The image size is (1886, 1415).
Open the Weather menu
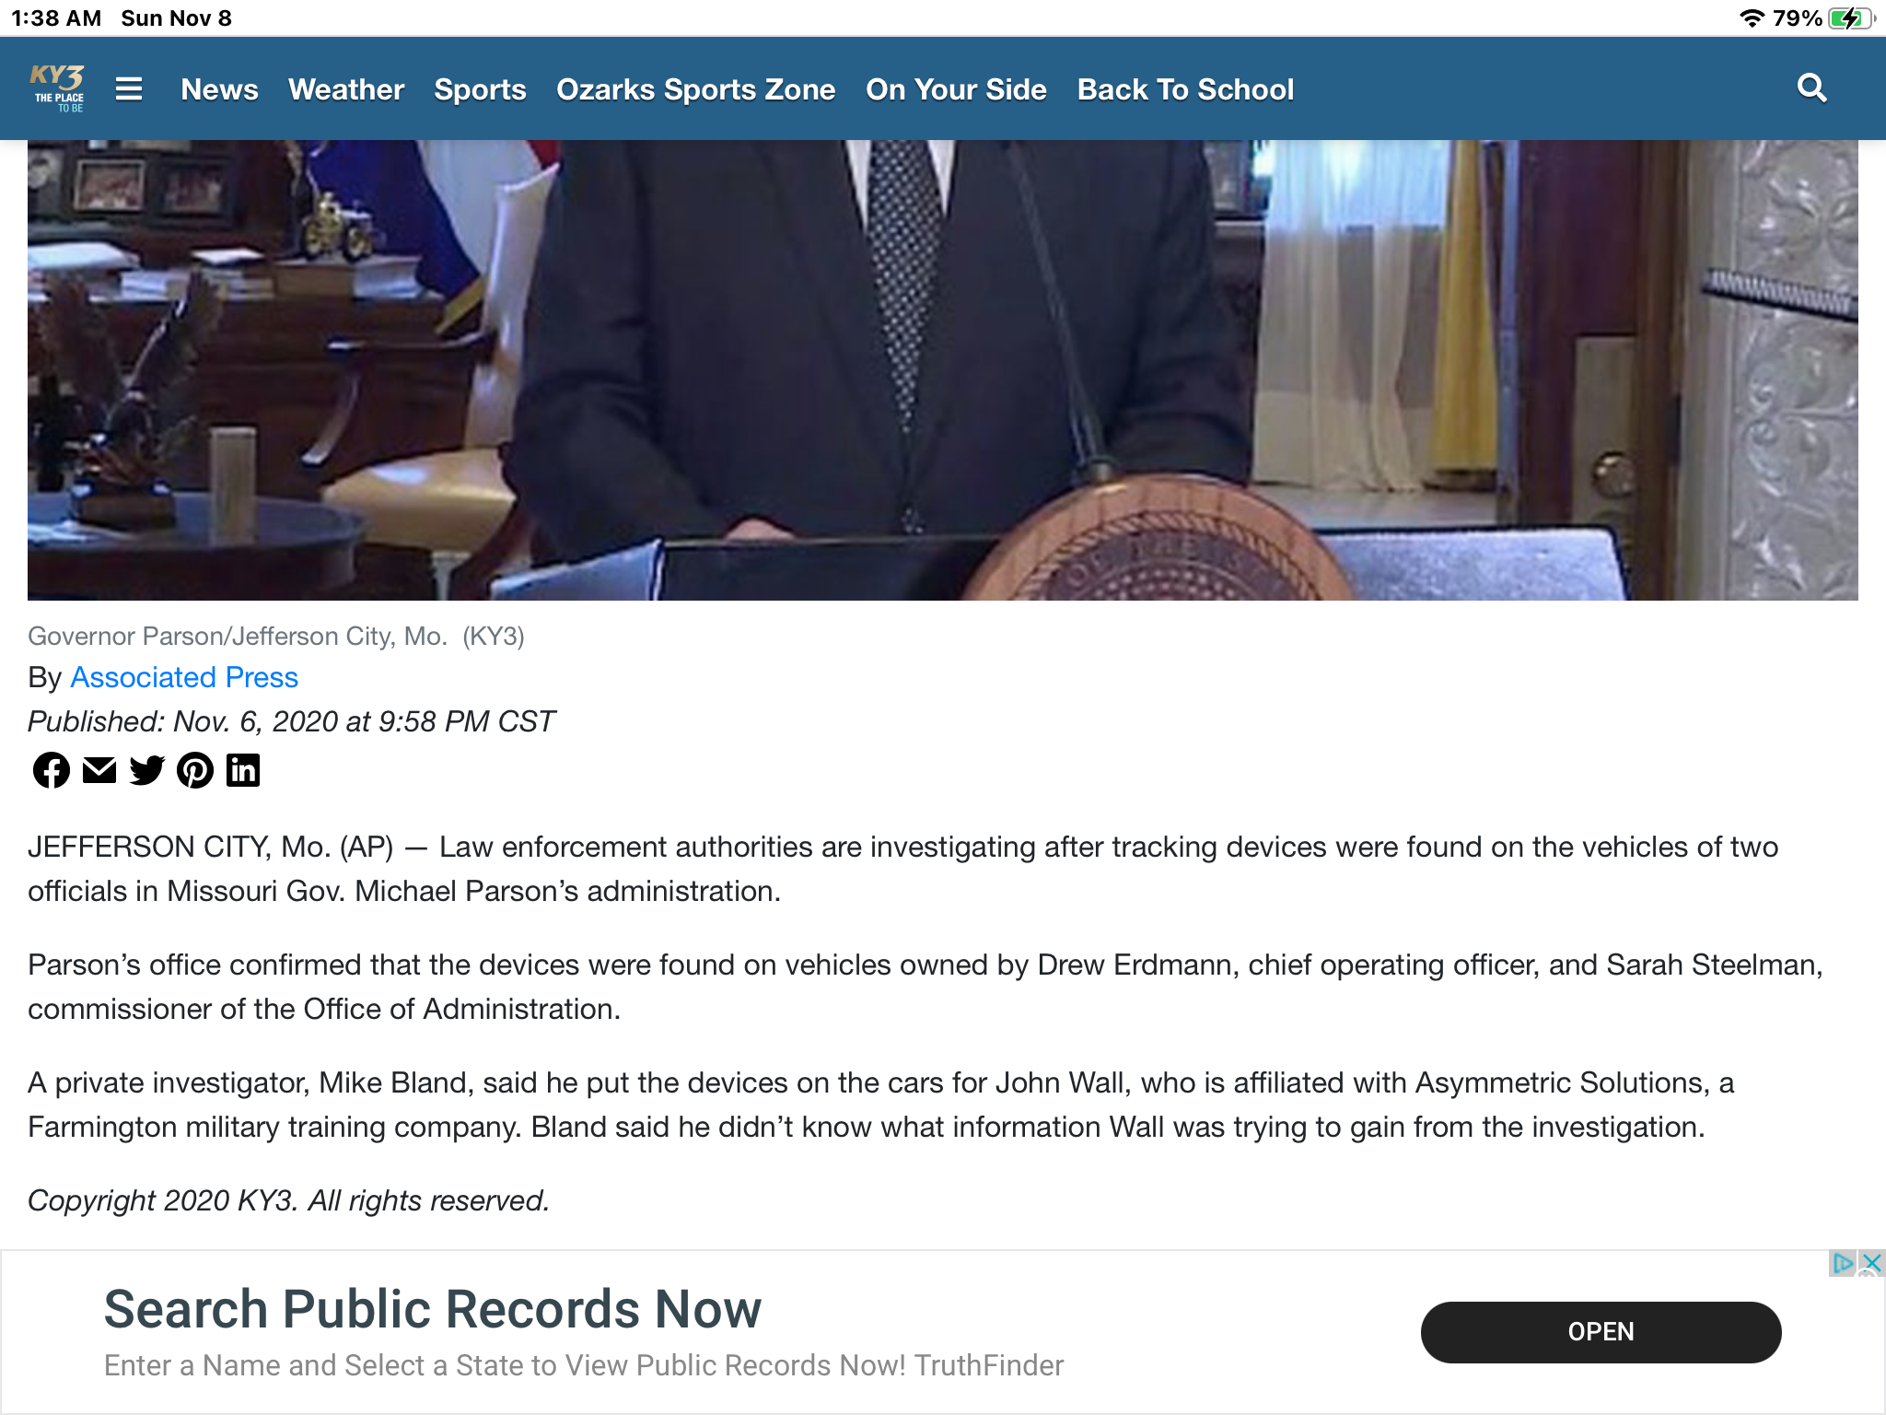(x=346, y=89)
